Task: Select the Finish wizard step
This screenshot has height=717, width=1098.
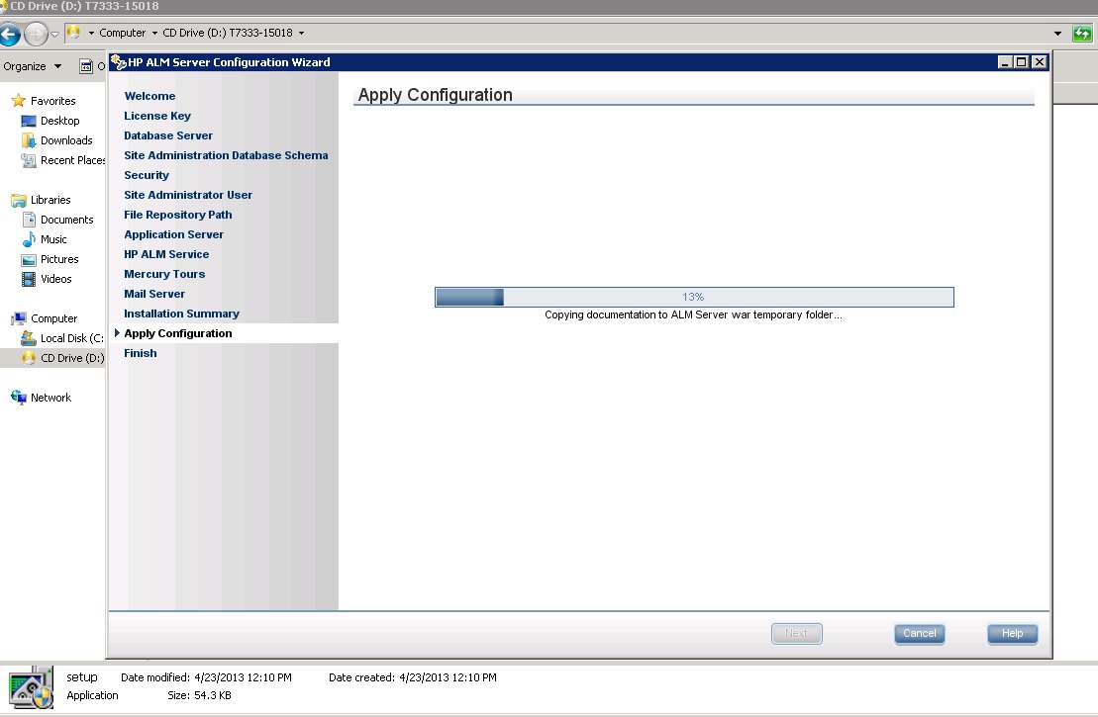Action: coord(140,353)
